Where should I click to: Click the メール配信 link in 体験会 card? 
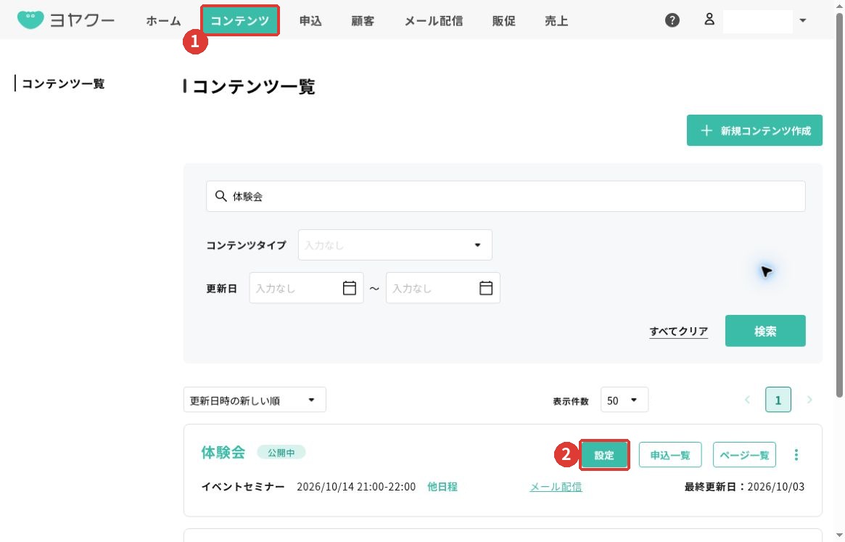tap(556, 487)
